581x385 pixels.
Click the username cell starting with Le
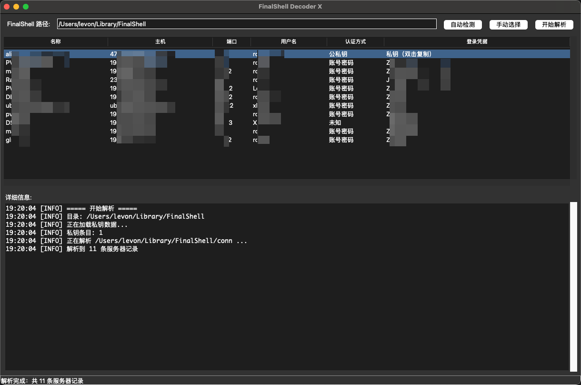pyautogui.click(x=289, y=88)
